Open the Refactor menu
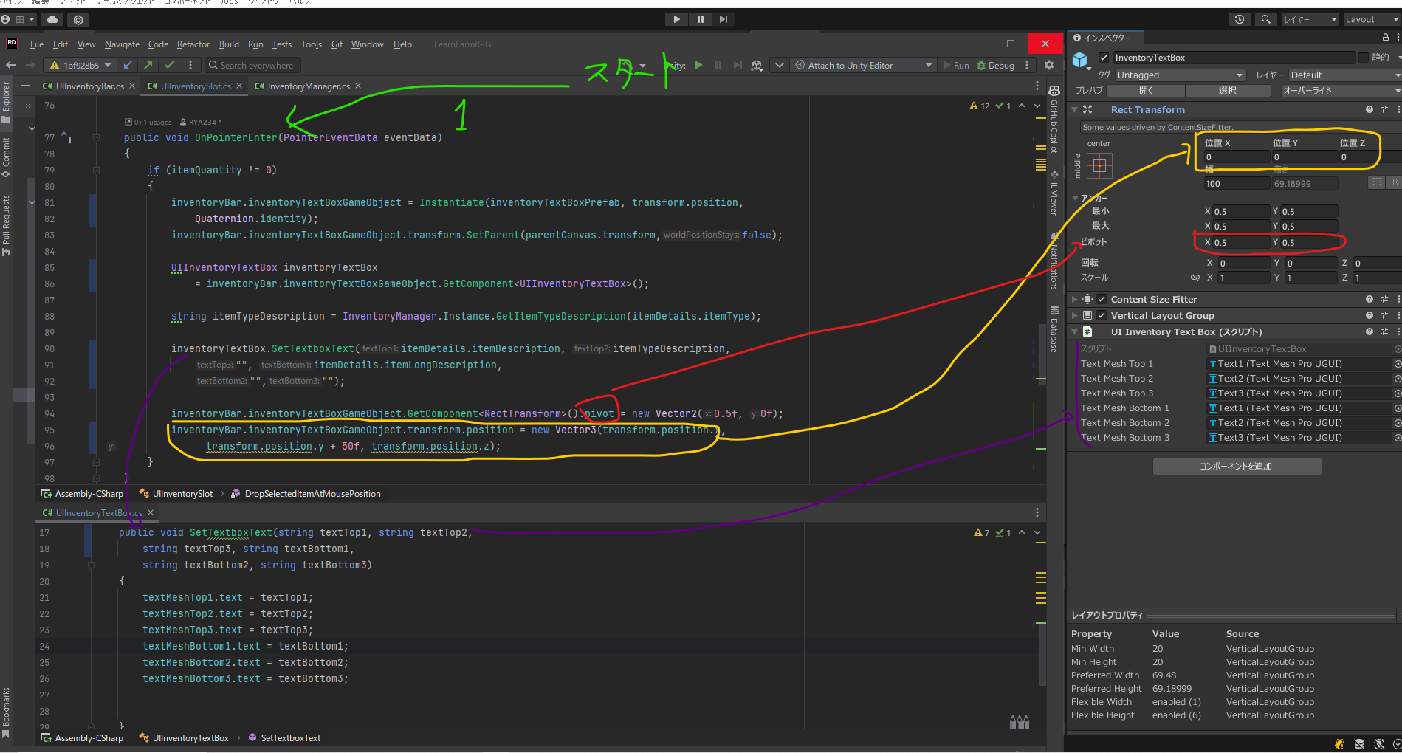The image size is (1402, 753). coord(193,44)
